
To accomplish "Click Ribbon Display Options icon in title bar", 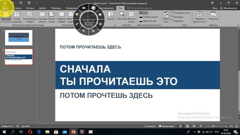I will 212,3.
